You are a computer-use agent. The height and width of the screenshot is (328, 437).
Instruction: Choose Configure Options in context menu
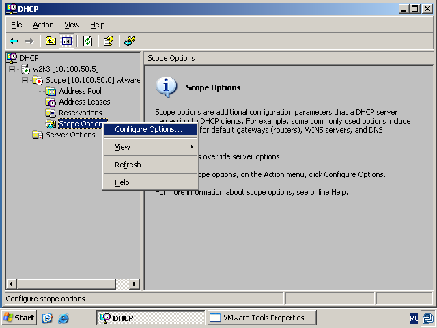pyautogui.click(x=148, y=129)
